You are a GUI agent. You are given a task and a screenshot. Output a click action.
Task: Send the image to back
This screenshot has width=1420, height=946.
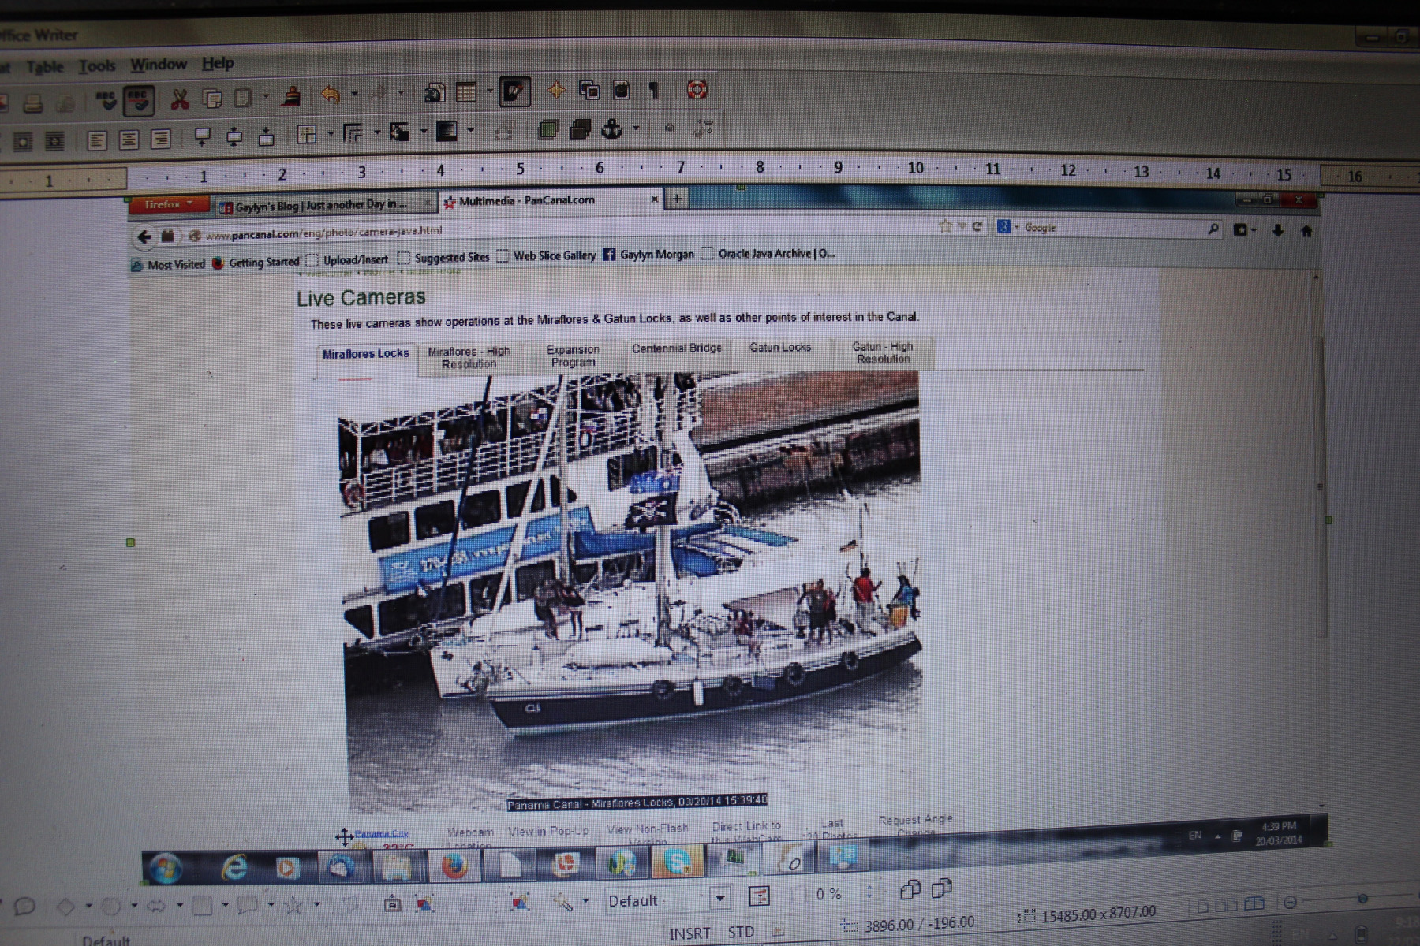click(x=581, y=128)
